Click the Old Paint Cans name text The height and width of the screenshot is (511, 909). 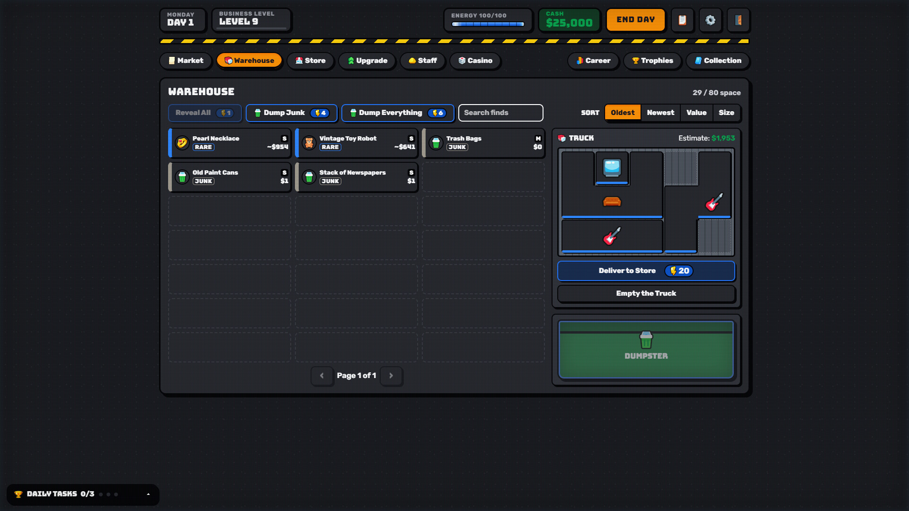[x=215, y=173]
